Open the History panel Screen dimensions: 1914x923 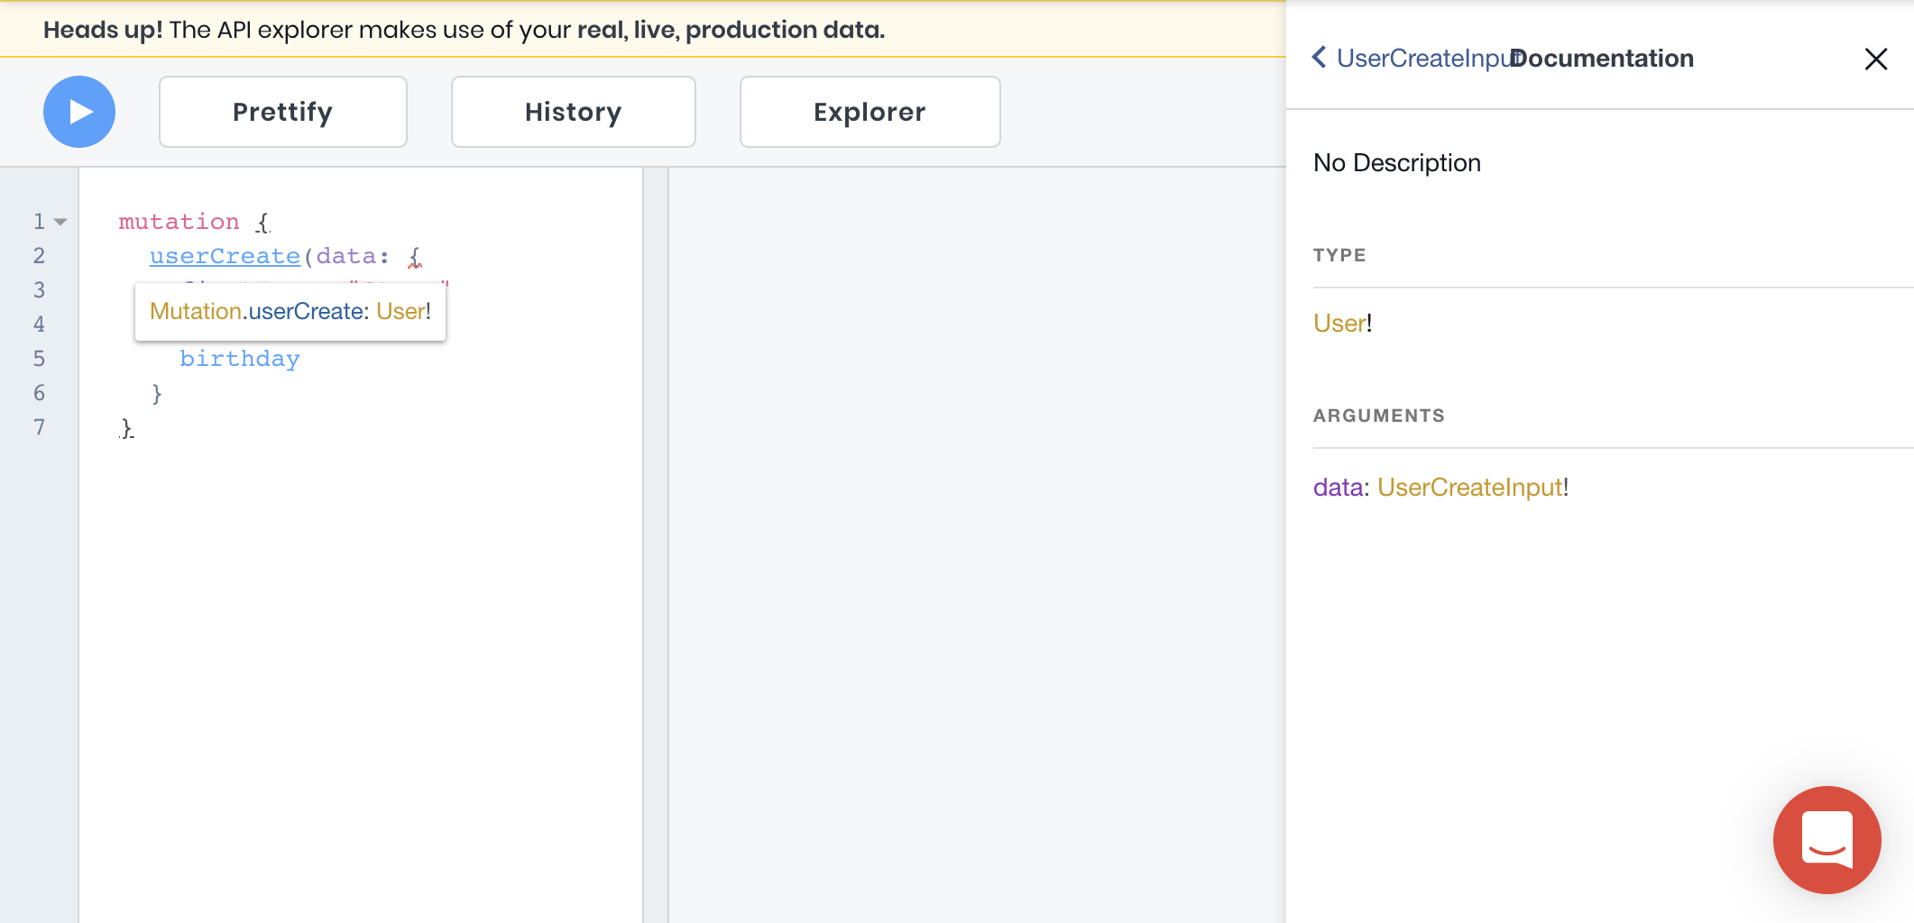coord(573,112)
